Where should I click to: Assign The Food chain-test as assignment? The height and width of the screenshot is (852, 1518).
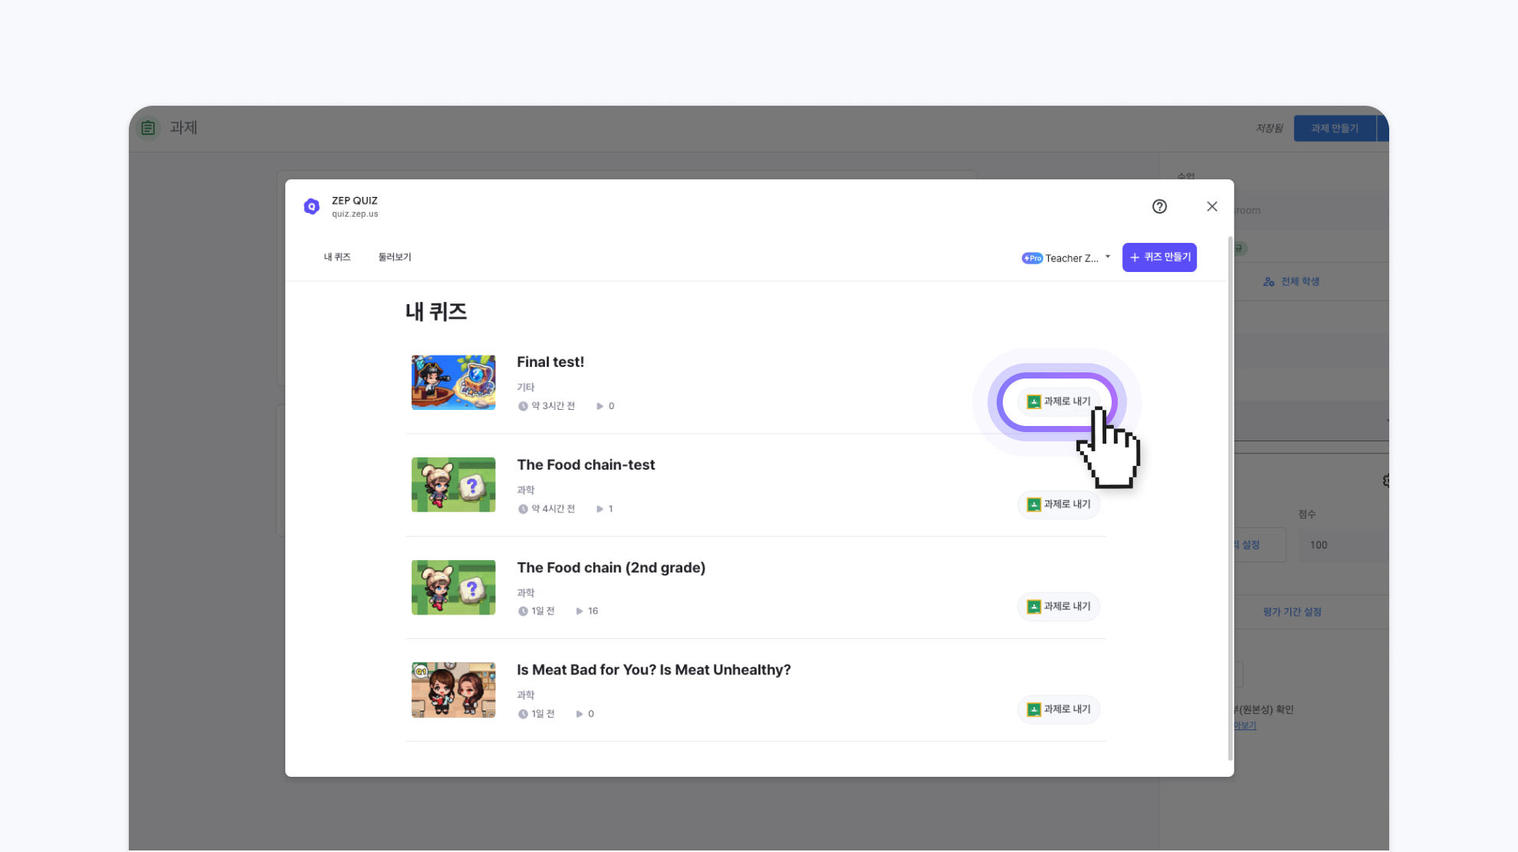[1058, 504]
